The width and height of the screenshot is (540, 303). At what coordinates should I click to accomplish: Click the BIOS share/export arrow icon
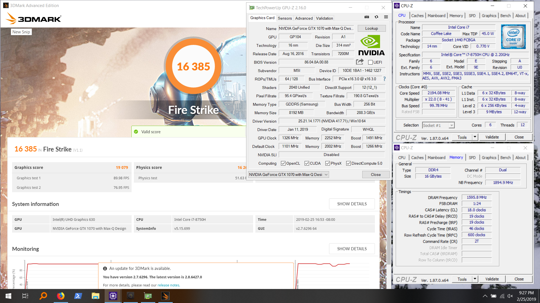coord(360,62)
